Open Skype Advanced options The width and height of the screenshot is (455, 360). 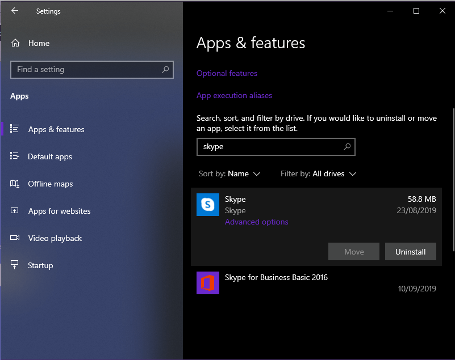click(x=257, y=222)
